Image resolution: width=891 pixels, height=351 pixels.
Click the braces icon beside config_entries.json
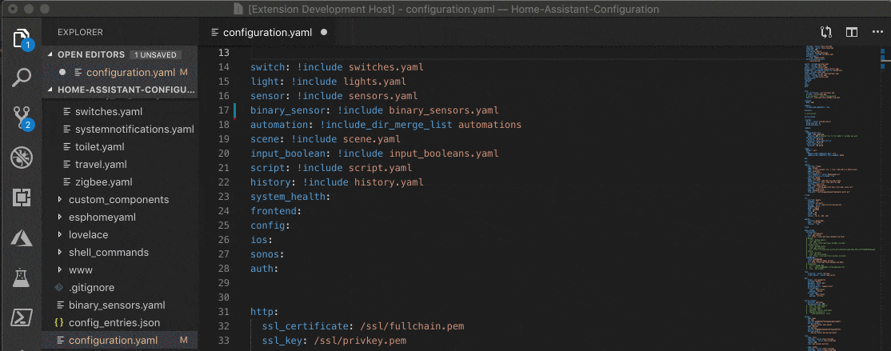[x=58, y=322]
